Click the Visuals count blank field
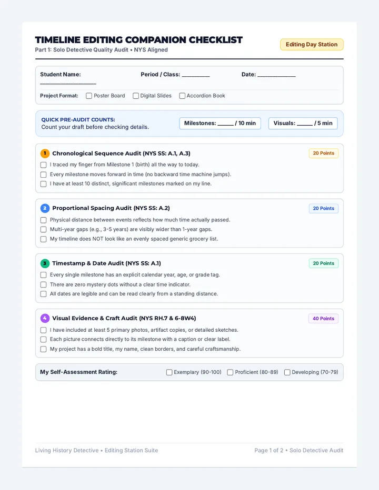Viewport: 379px width, 490px height. click(304, 124)
